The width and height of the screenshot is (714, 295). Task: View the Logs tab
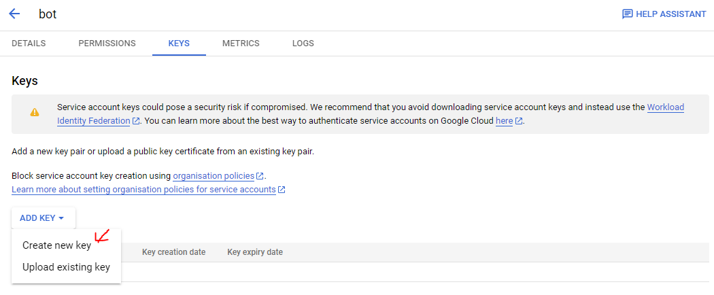click(303, 44)
